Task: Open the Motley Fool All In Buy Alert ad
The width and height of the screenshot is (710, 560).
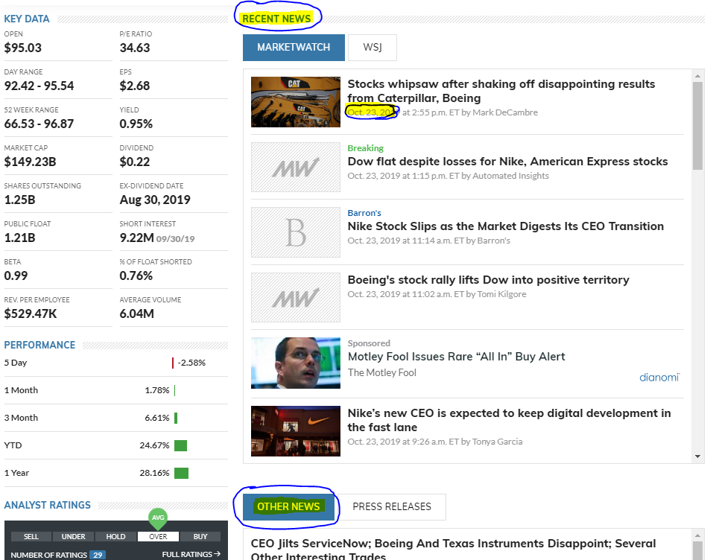Action: point(456,357)
